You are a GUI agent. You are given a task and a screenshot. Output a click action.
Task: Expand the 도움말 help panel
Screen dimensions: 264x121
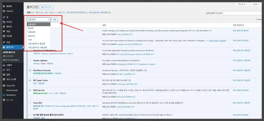(x=256, y=4)
